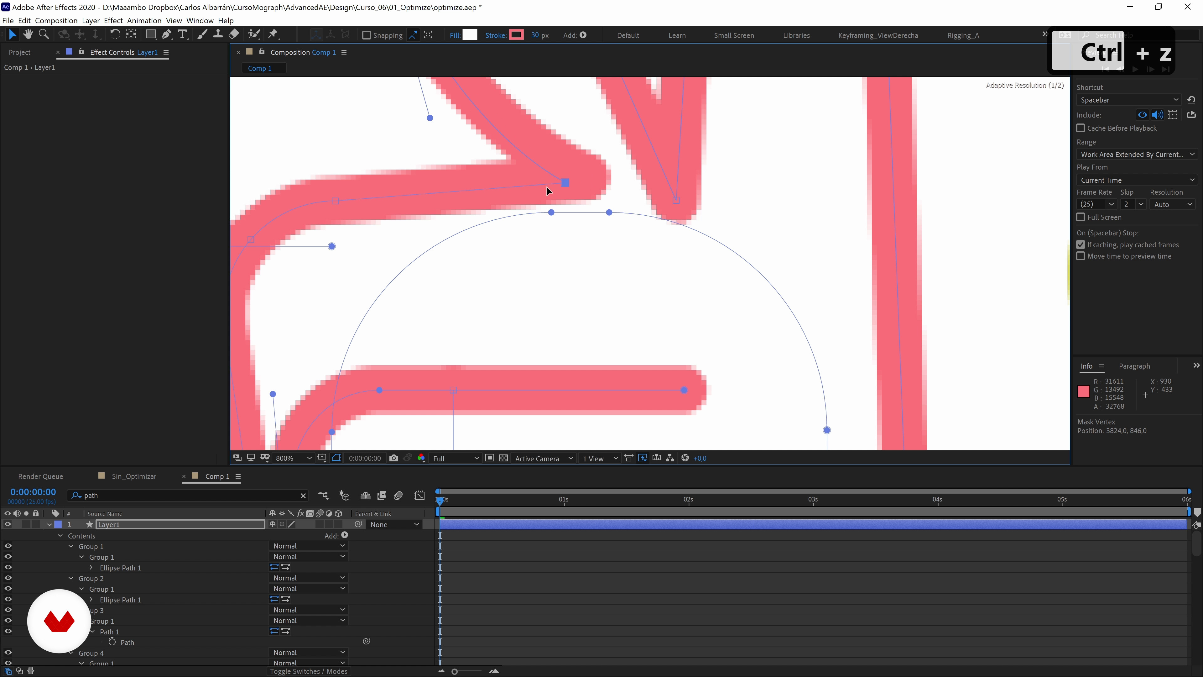Click the Add shape arrow in toolbar
1203x677 pixels.
(x=583, y=35)
